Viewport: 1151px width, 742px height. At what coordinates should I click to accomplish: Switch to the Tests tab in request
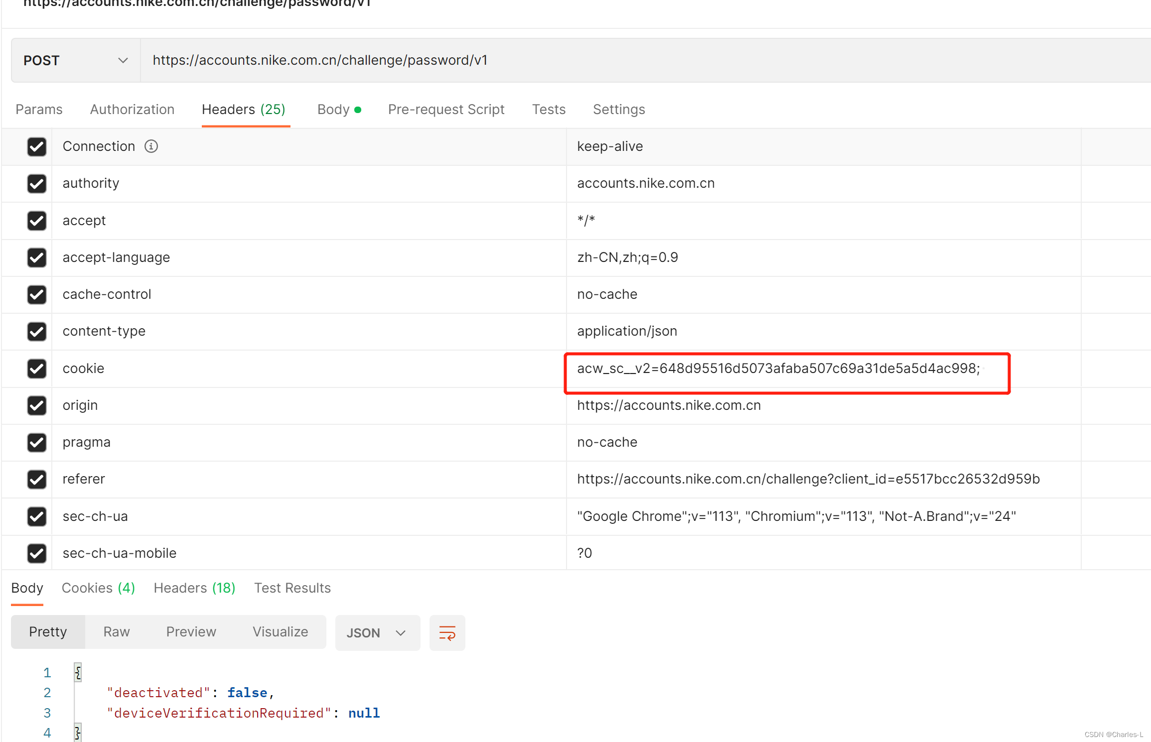click(548, 109)
